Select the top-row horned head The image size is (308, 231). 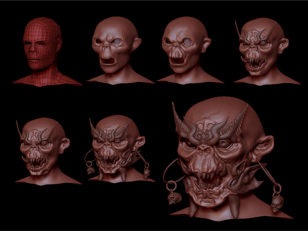pyautogui.click(x=267, y=52)
